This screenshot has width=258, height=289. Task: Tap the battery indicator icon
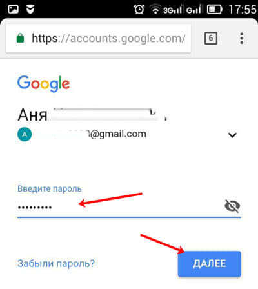click(x=214, y=10)
